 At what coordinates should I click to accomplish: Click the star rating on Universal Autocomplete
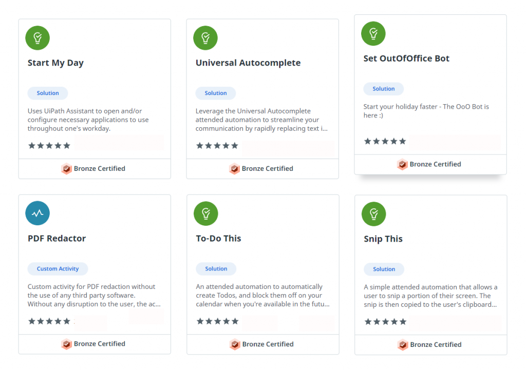217,146
